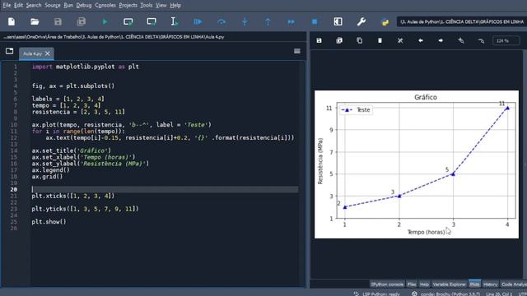Click line number 20 in gutter

pos(14,190)
